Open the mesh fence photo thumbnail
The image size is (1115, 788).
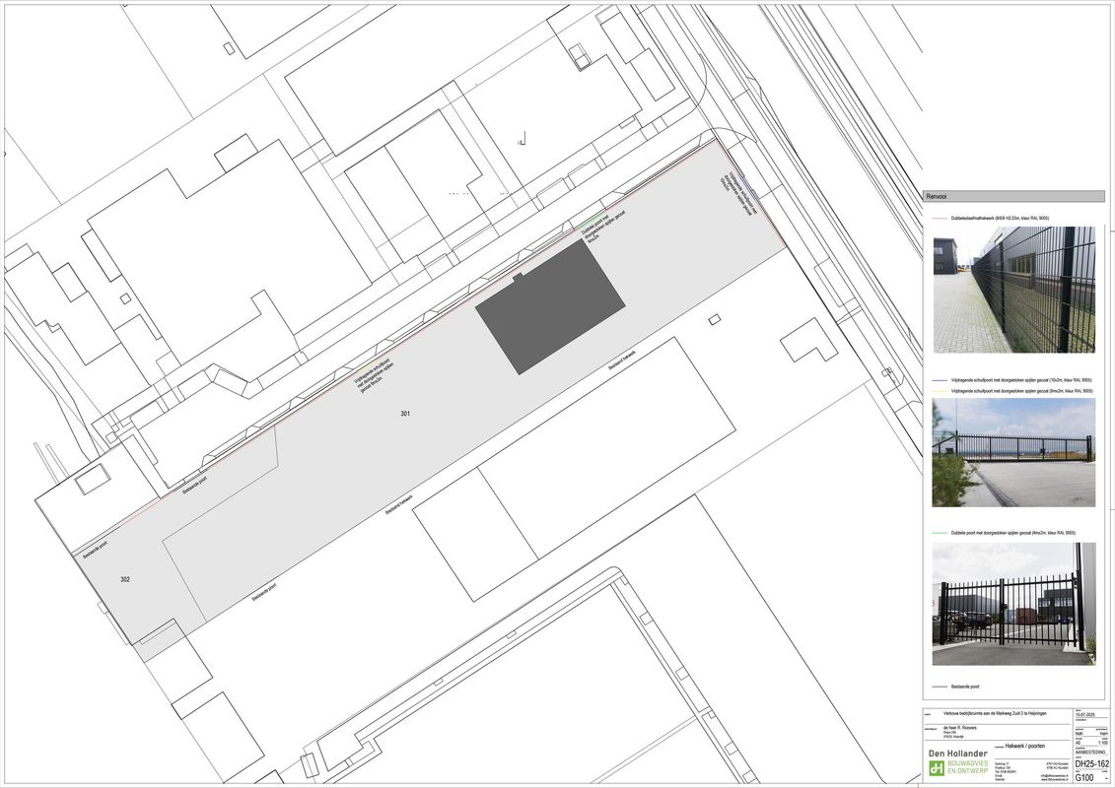coord(1013,290)
